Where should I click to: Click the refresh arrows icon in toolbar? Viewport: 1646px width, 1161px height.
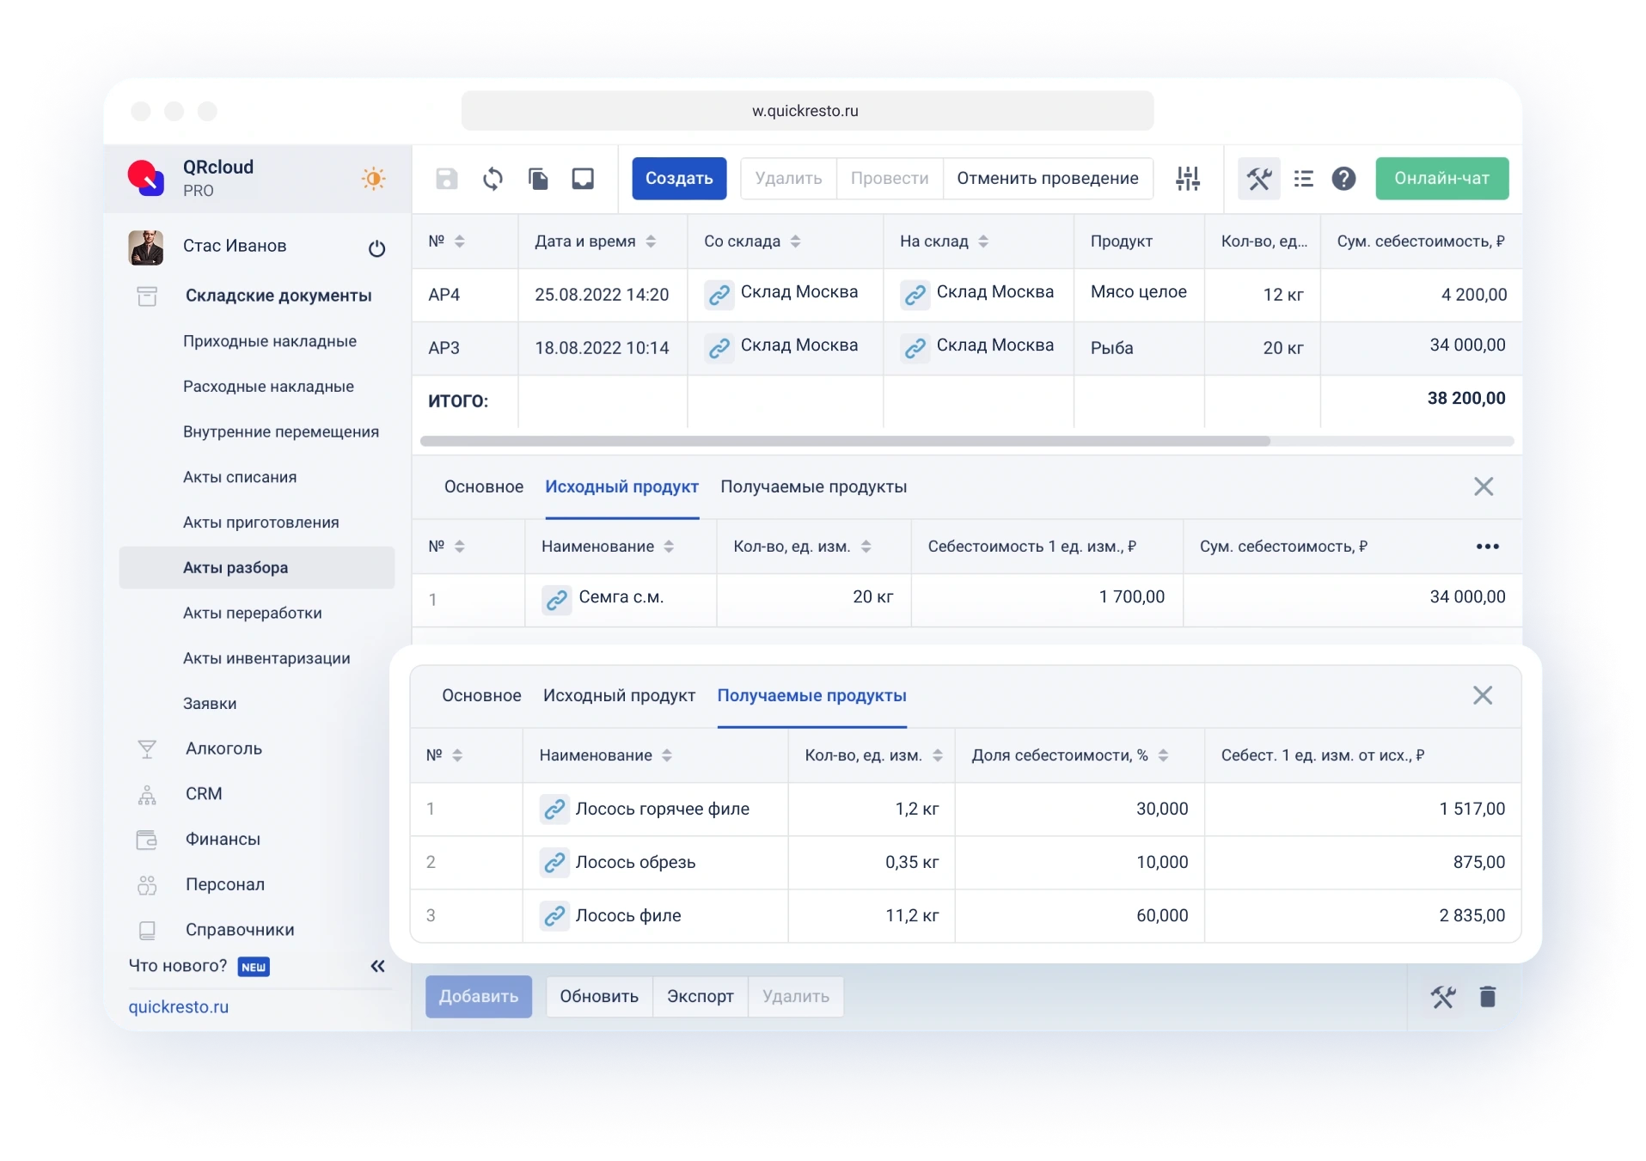(493, 179)
